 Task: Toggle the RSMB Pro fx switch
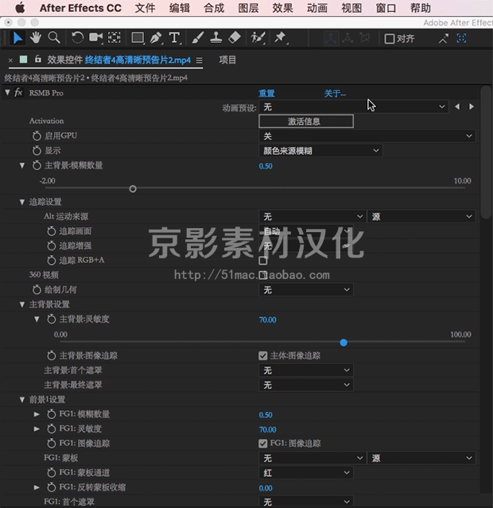point(18,93)
